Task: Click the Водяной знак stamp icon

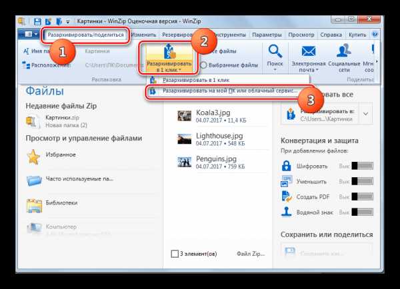Action: 286,212
